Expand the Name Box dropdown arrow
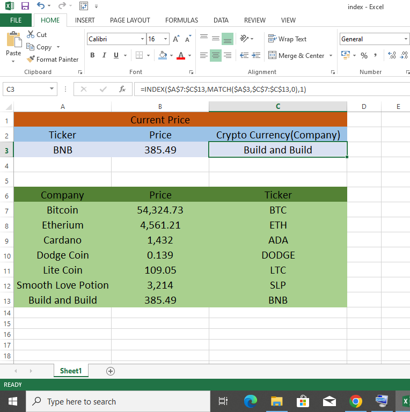410x412 pixels. point(52,89)
